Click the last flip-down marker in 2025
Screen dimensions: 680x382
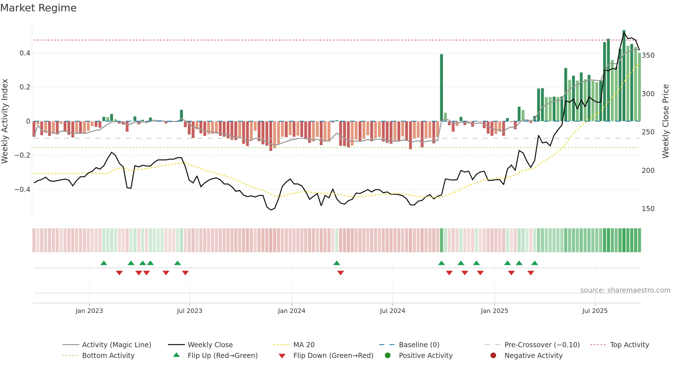[x=531, y=273]
